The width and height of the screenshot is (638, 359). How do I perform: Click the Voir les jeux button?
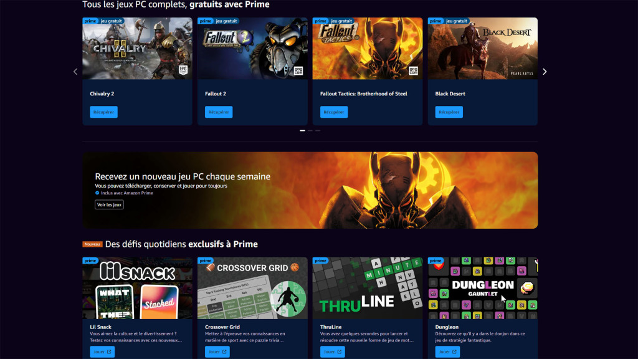109,204
